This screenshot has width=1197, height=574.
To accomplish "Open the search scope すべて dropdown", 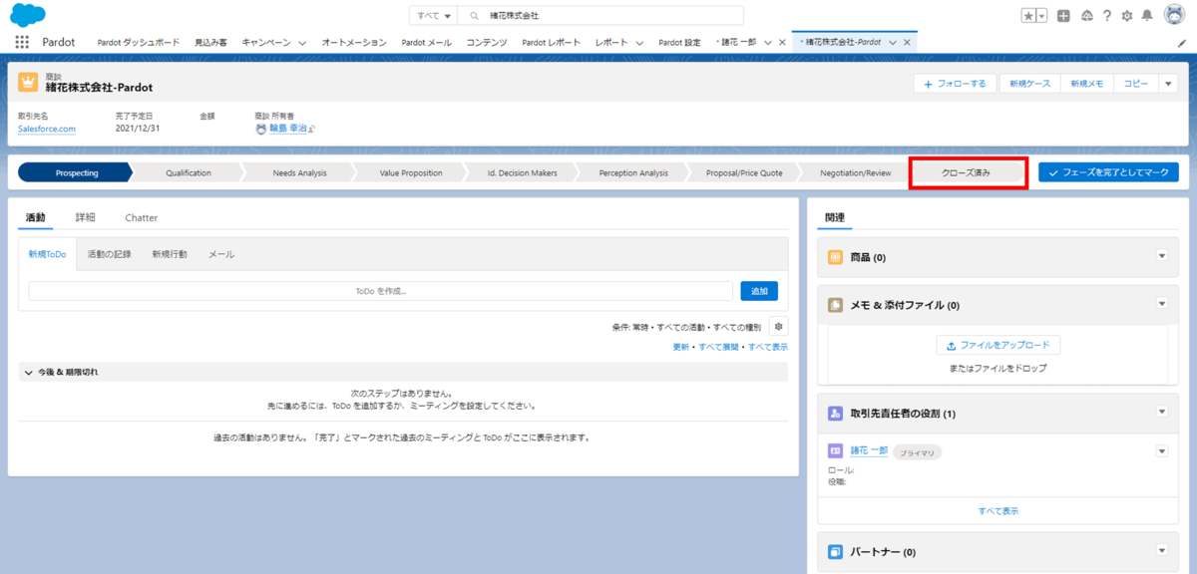I will [x=434, y=16].
